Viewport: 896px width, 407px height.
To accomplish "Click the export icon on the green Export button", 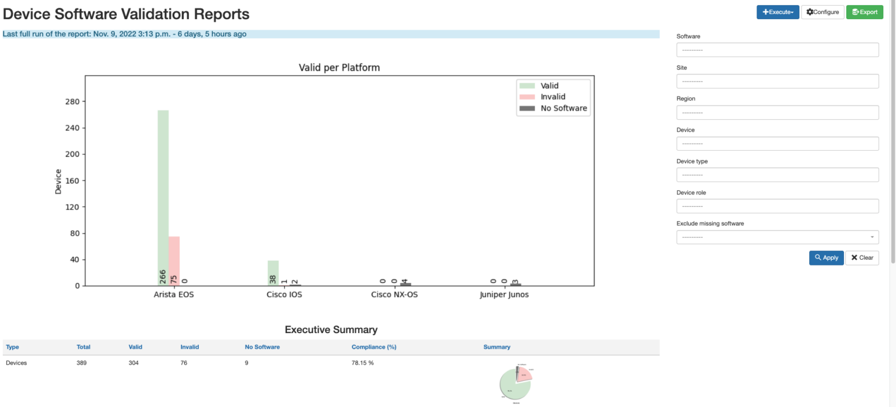I will (x=856, y=12).
